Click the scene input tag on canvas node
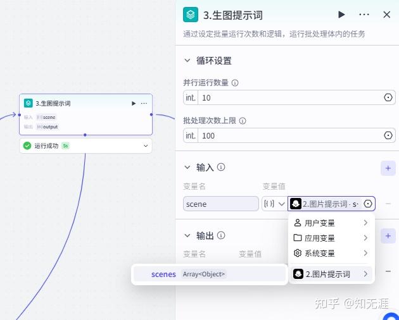399x320 pixels. (x=46, y=117)
